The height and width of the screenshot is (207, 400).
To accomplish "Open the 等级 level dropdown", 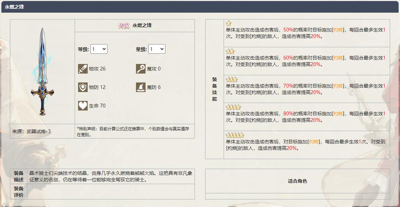I will tap(99, 49).
